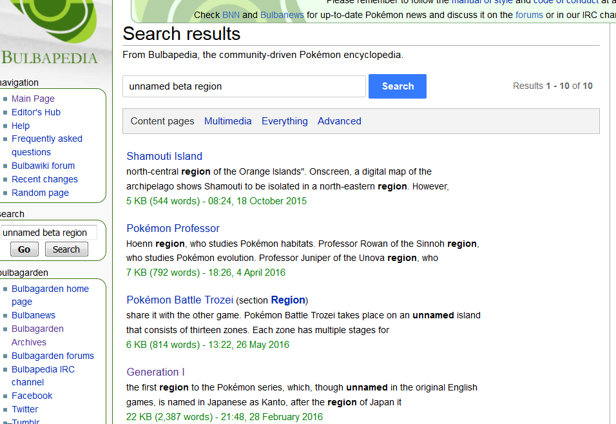Switch to the Everything search tab

point(284,121)
